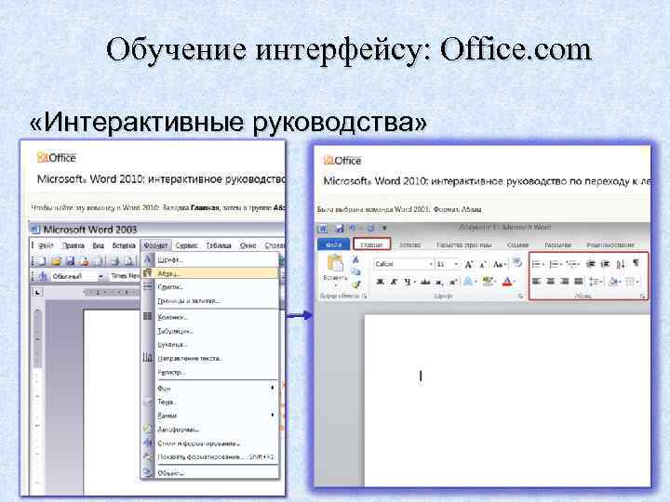Click the Decrease Indent icon
Viewport: 670px width, 502px height.
click(x=591, y=264)
